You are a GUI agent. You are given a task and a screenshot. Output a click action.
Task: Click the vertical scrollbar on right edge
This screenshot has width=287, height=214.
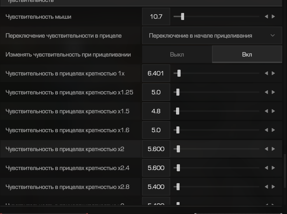285,171
